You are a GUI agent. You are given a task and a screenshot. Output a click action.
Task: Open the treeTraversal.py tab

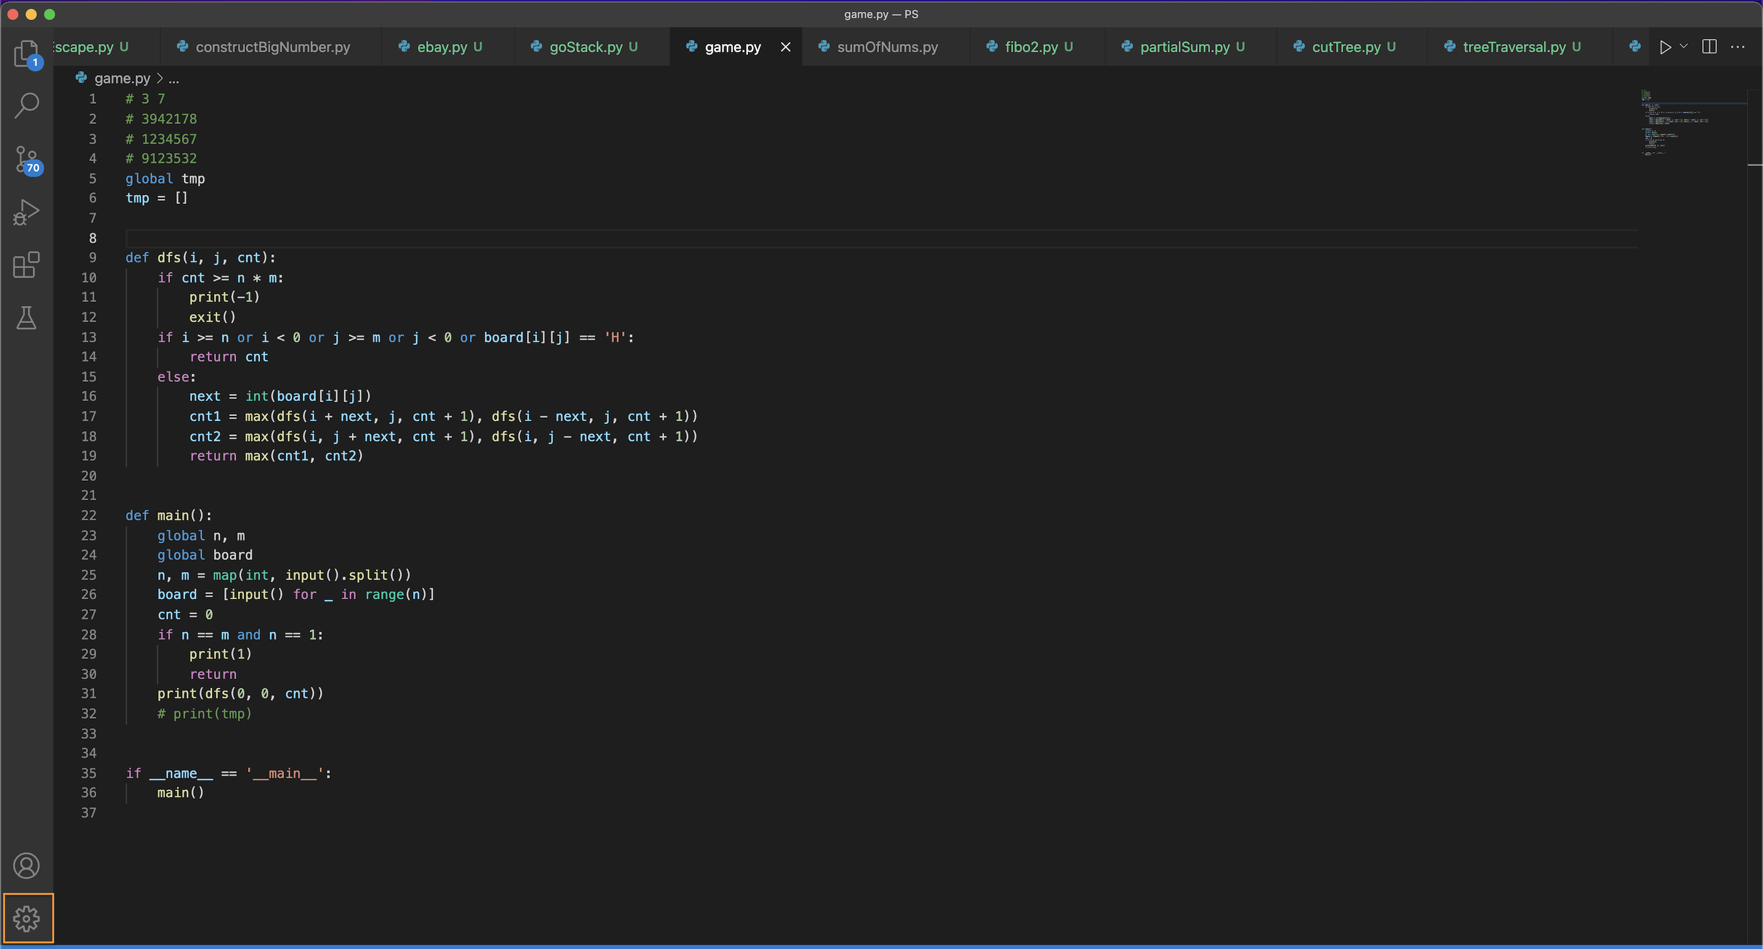[x=1514, y=47]
